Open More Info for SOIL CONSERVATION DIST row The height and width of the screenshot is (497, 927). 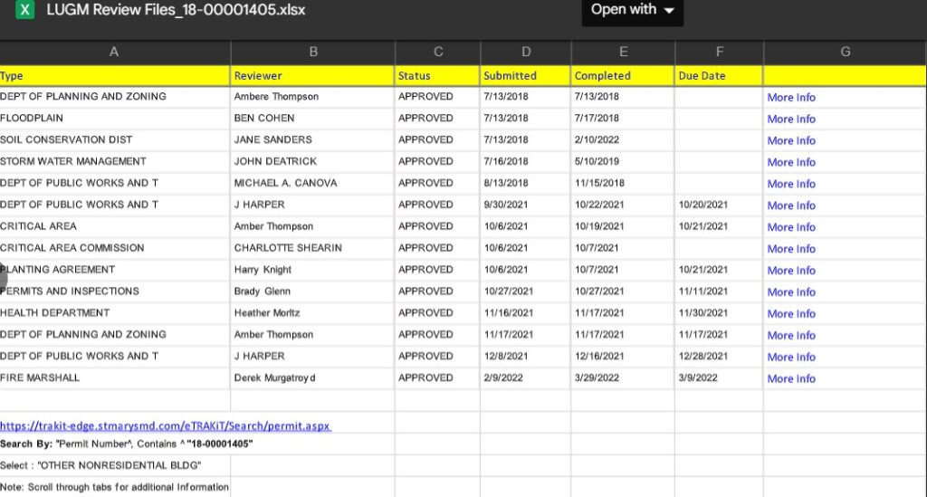pos(791,140)
